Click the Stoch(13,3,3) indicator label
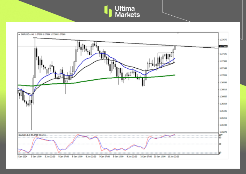Viewport: 246px width, 174px height. coord(24,136)
